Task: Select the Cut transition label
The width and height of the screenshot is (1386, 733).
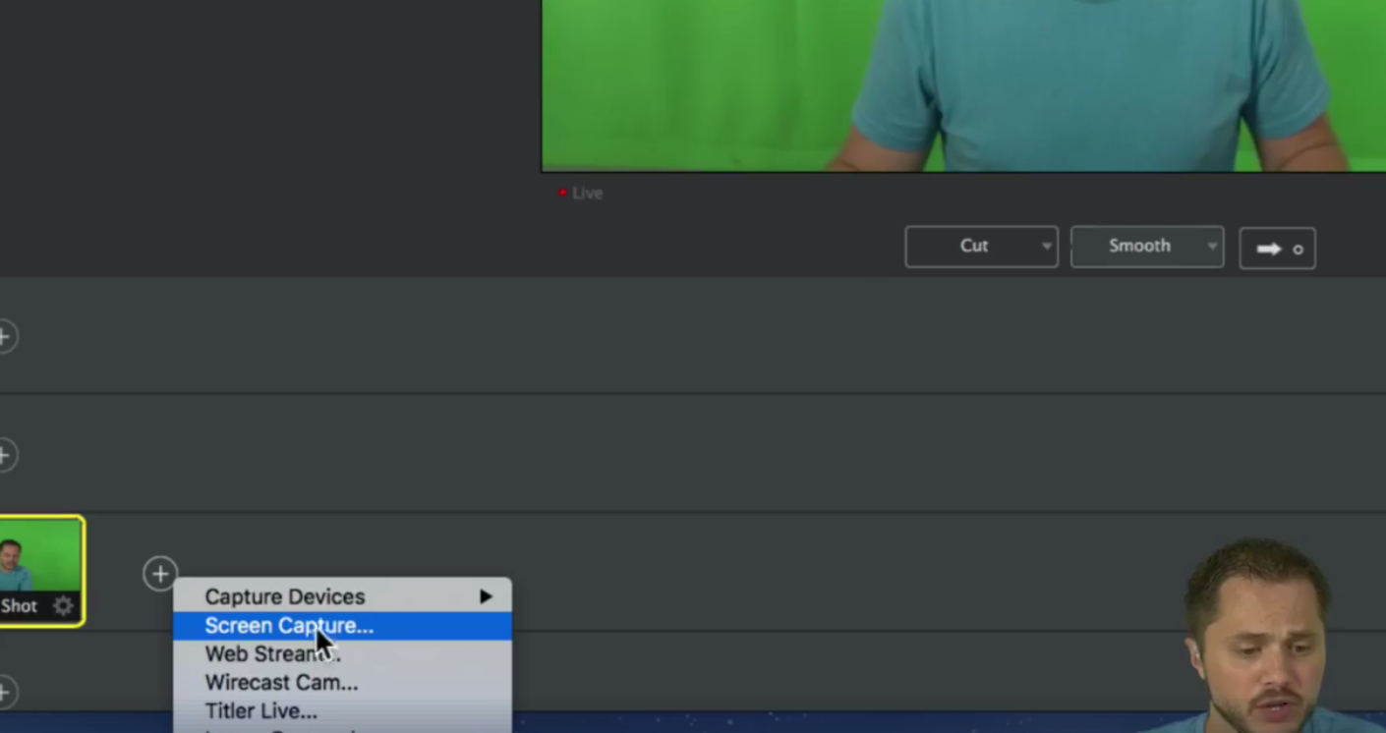Action: tap(973, 247)
